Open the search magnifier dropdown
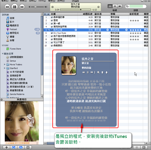The height and width of the screenshot is (150, 151). [127, 6]
